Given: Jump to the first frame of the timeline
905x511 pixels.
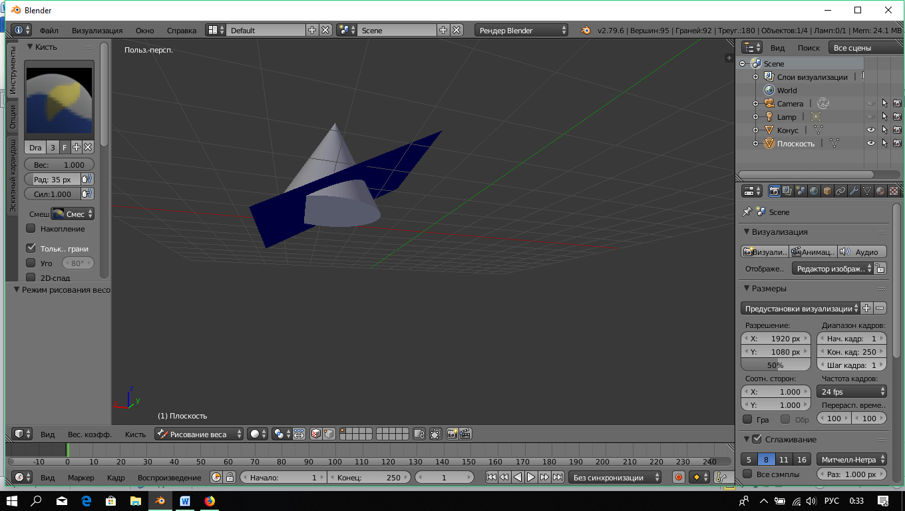Looking at the screenshot, I should (x=491, y=477).
